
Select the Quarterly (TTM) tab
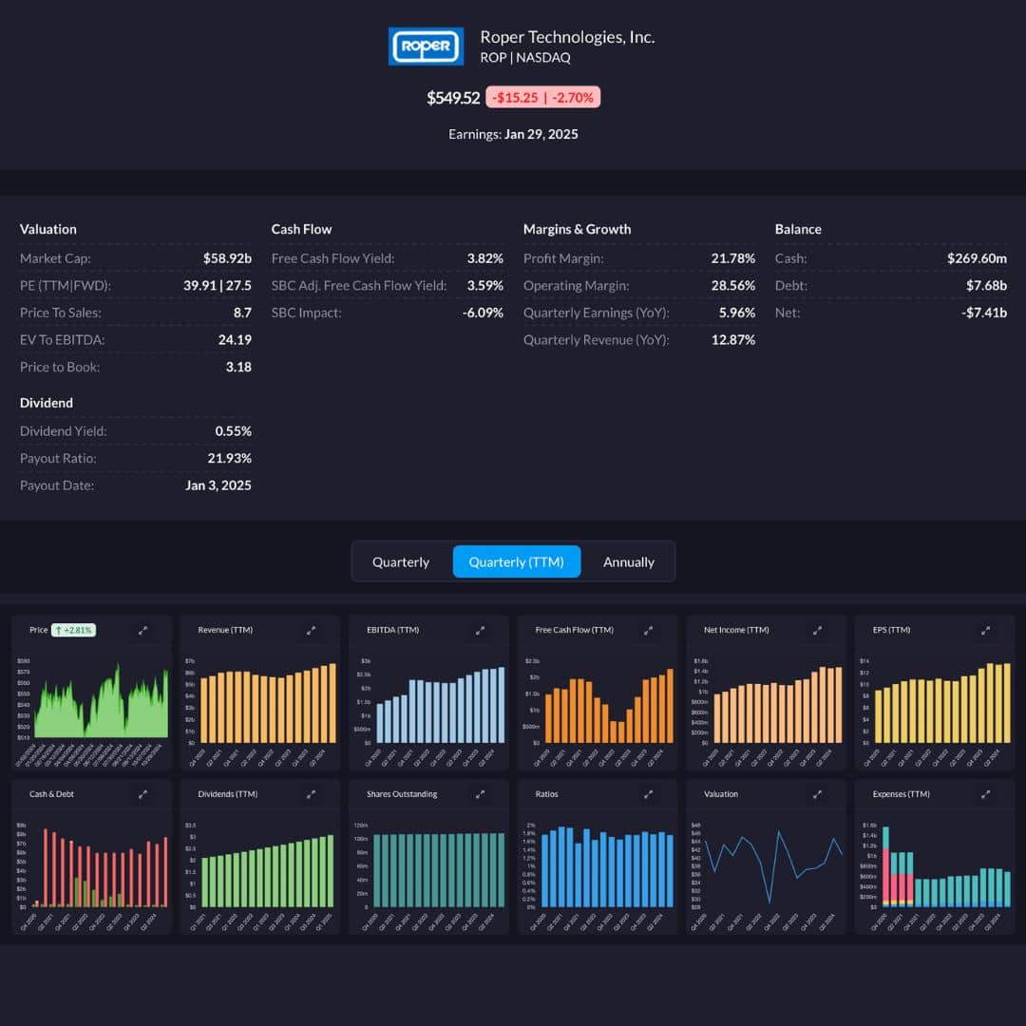pos(516,562)
